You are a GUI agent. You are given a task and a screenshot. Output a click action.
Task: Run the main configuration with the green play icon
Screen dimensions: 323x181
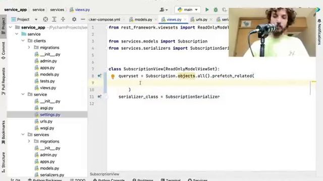coord(207,10)
